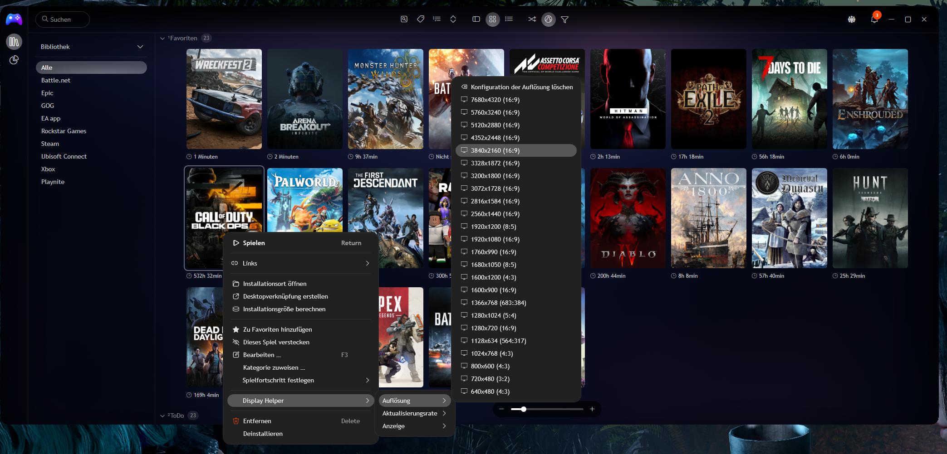Open the sort order diamond icon
The height and width of the screenshot is (454, 947).
pyautogui.click(x=453, y=19)
